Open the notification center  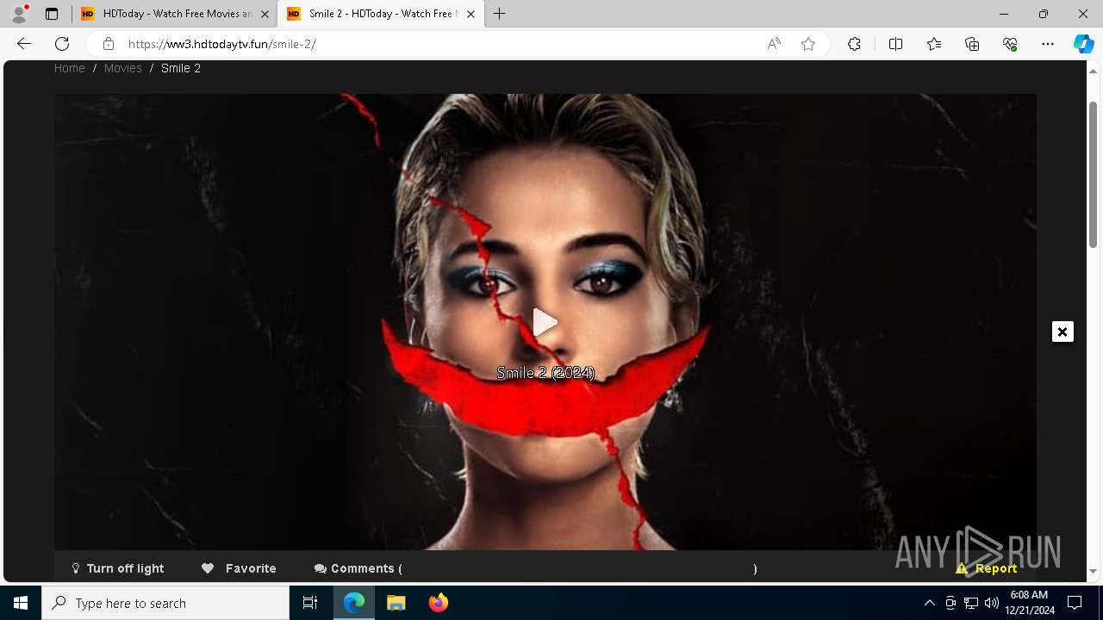pyautogui.click(x=1075, y=603)
